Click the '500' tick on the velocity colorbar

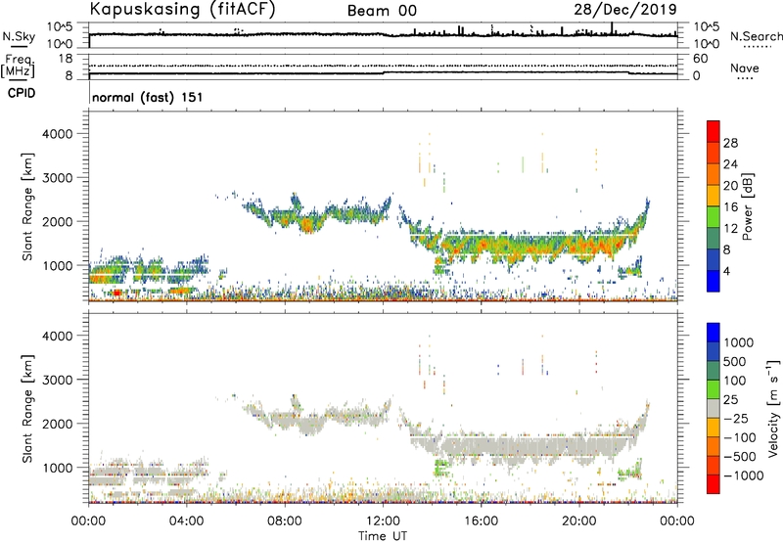click(735, 361)
